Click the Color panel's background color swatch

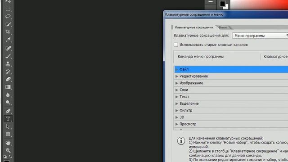point(226,7)
